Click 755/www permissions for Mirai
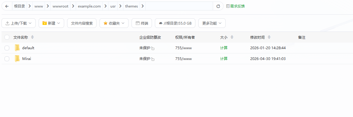This screenshot has height=117, width=353. point(183,58)
